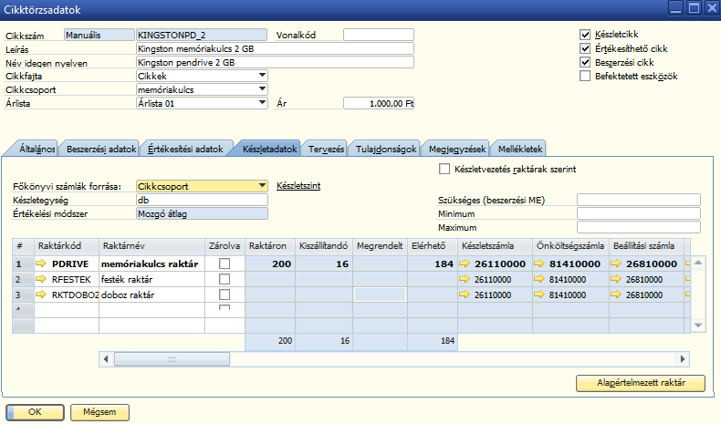This screenshot has width=721, height=424.
Task: Open Megjegyzések tab
Action: pos(457,149)
